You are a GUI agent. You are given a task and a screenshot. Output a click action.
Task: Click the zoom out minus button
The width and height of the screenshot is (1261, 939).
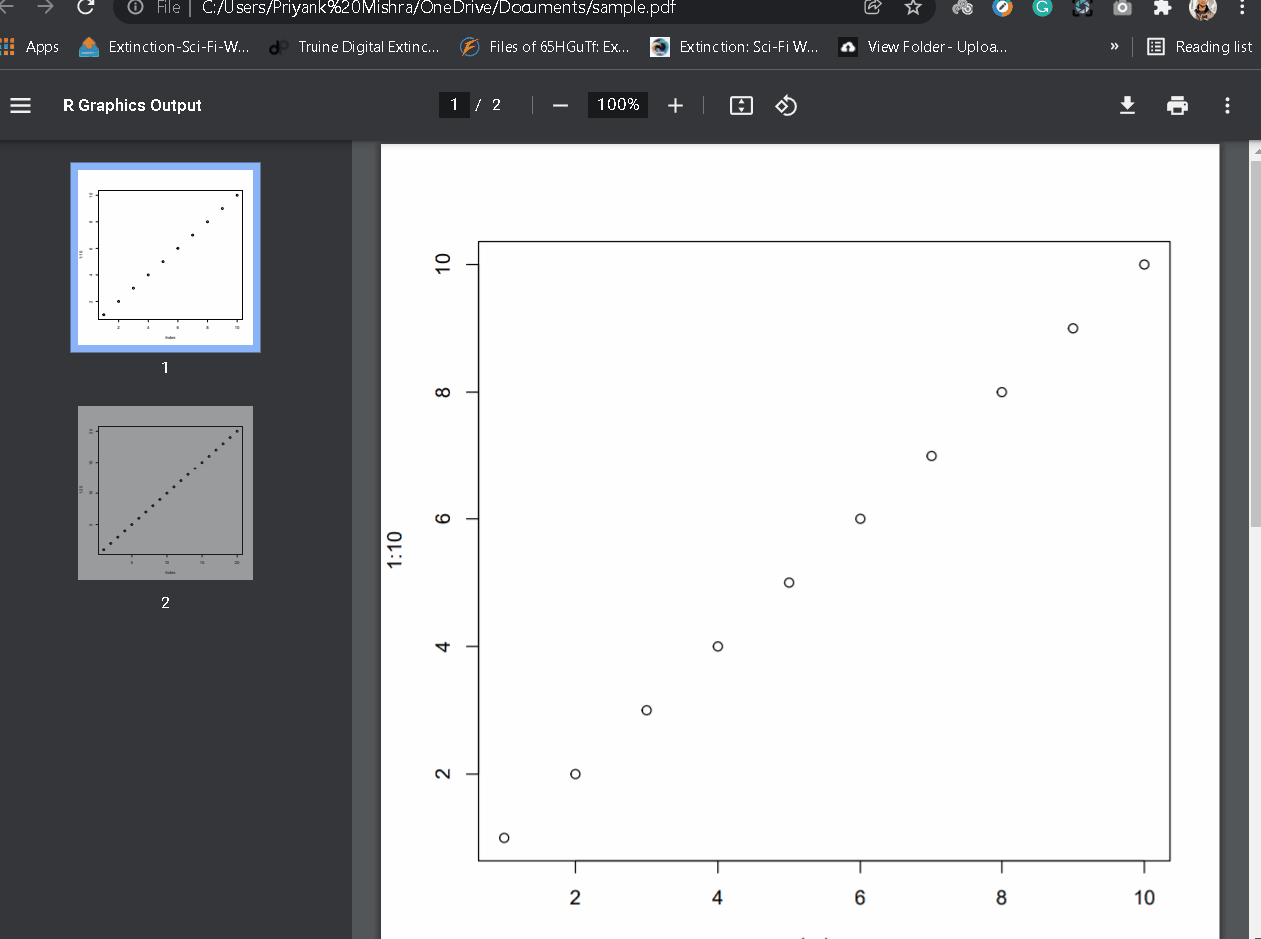[x=560, y=106]
